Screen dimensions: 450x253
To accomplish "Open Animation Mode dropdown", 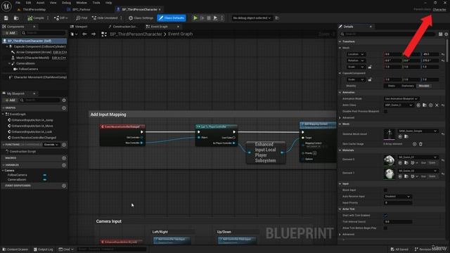I will pos(401,98).
